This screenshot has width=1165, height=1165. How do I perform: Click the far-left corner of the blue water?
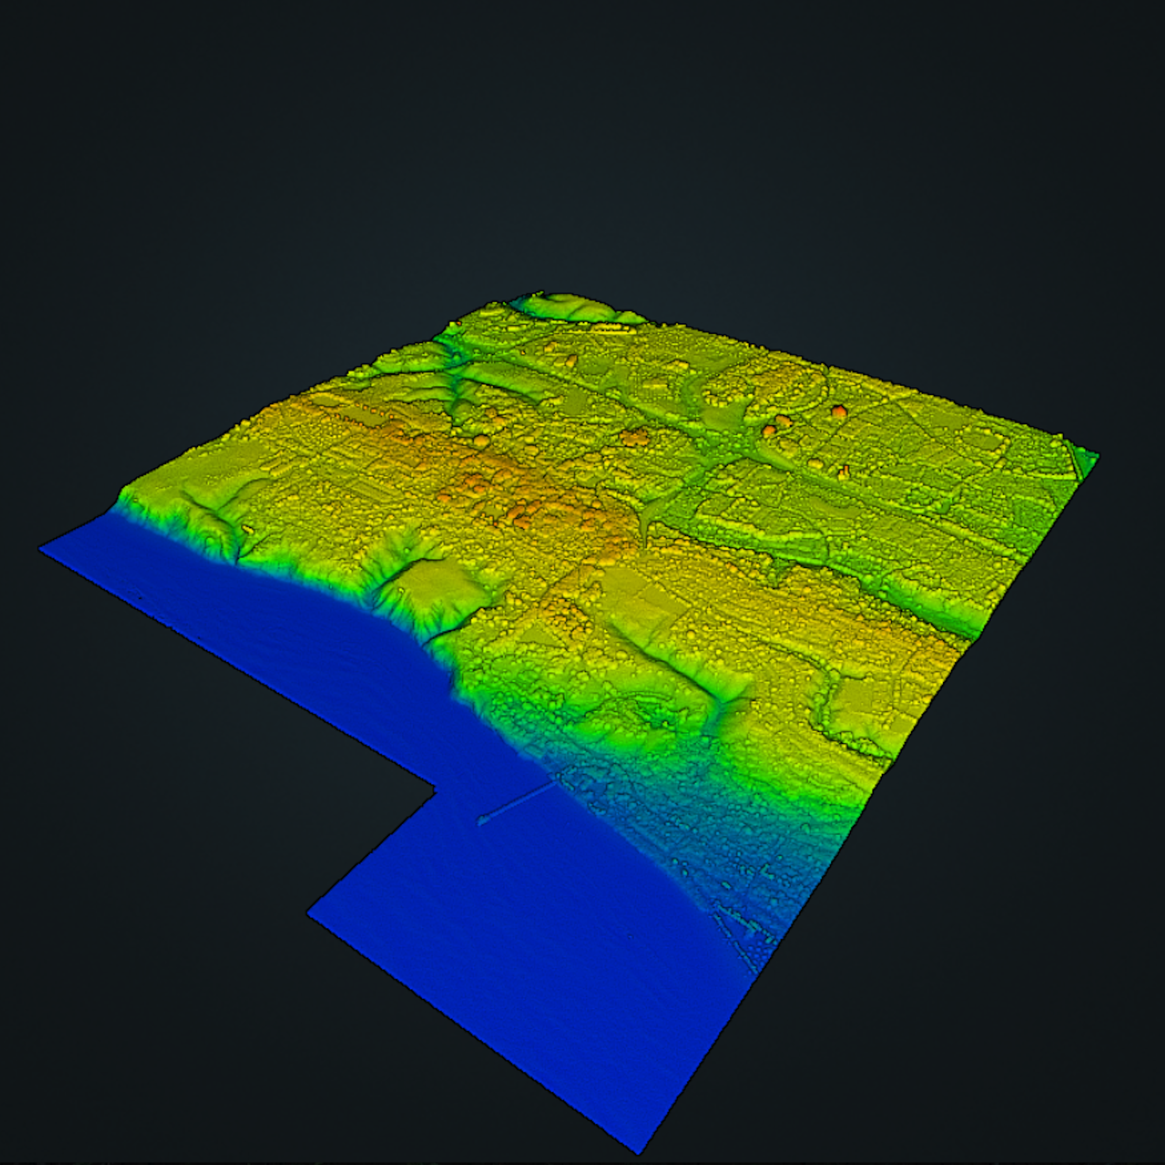click(x=42, y=548)
